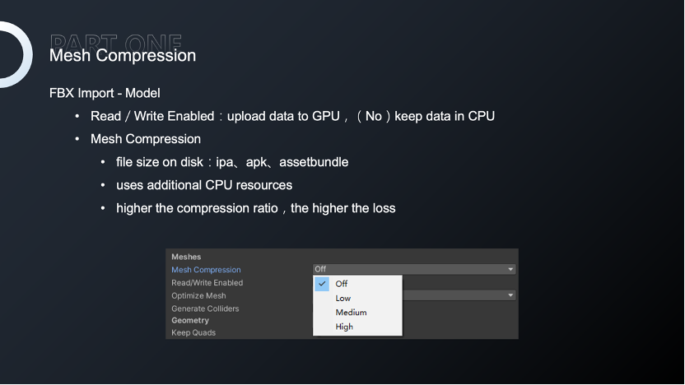Click the white ring graphic at the slide edge
This screenshot has width=685, height=385.
tap(16, 55)
